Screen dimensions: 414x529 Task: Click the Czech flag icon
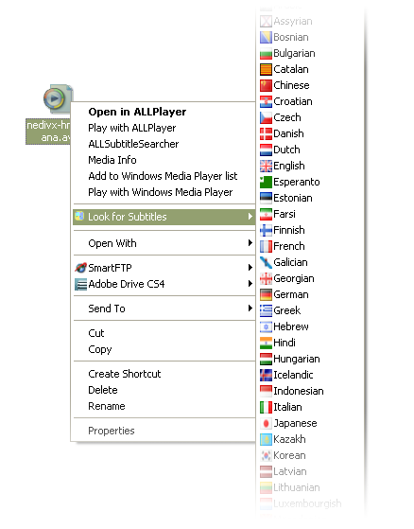(266, 117)
